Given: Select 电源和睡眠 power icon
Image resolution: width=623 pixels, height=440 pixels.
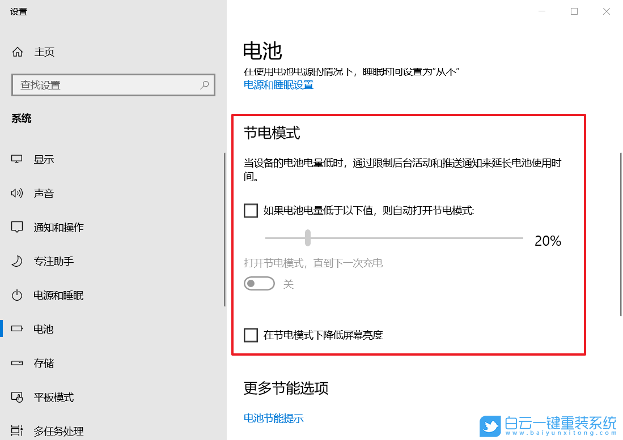Looking at the screenshot, I should click(18, 295).
